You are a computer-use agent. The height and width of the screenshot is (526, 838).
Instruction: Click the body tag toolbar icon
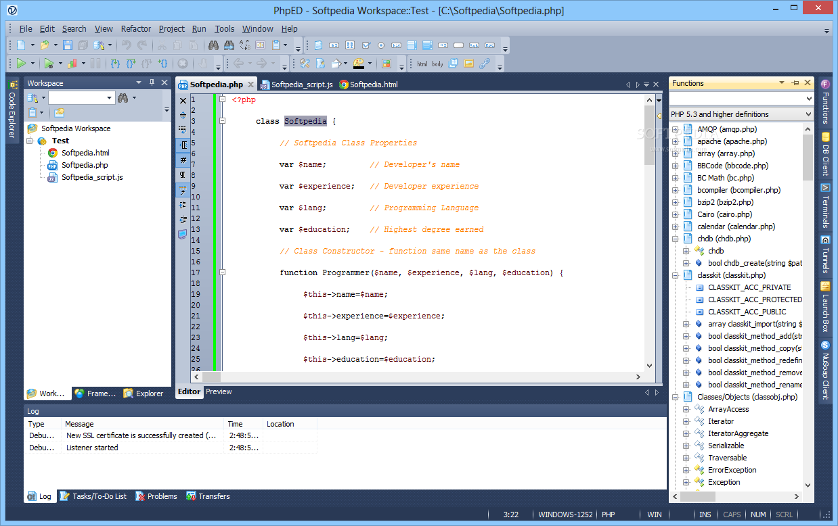pyautogui.click(x=437, y=64)
